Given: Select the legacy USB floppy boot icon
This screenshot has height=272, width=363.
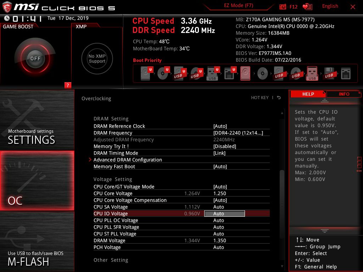Looking at the screenshot, I should (329, 73).
